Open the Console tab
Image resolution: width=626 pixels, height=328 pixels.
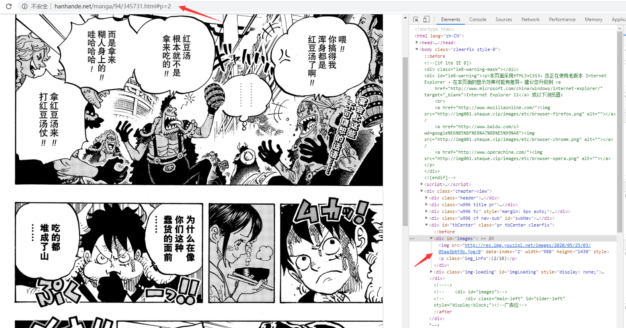click(x=478, y=19)
